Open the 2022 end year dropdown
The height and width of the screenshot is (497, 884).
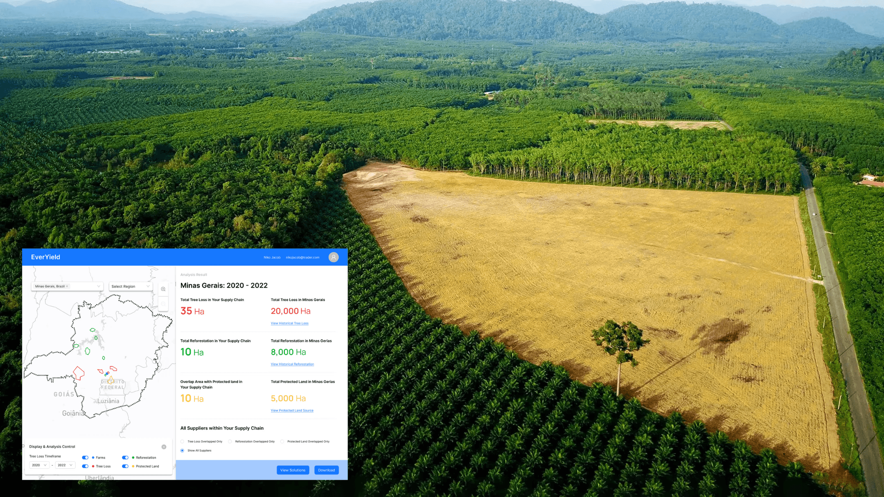(x=65, y=465)
